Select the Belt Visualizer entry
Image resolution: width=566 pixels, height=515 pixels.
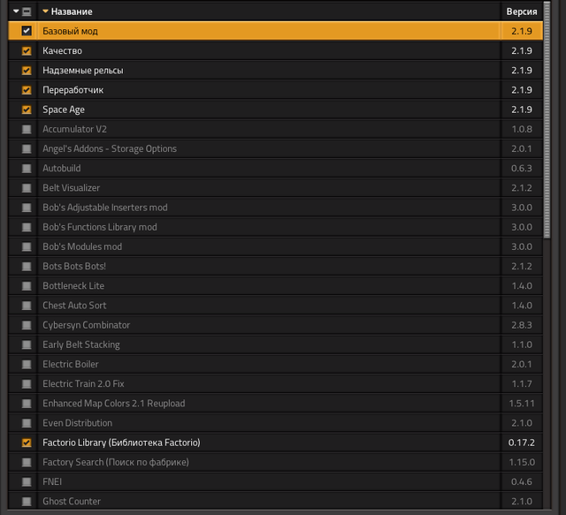click(x=71, y=188)
